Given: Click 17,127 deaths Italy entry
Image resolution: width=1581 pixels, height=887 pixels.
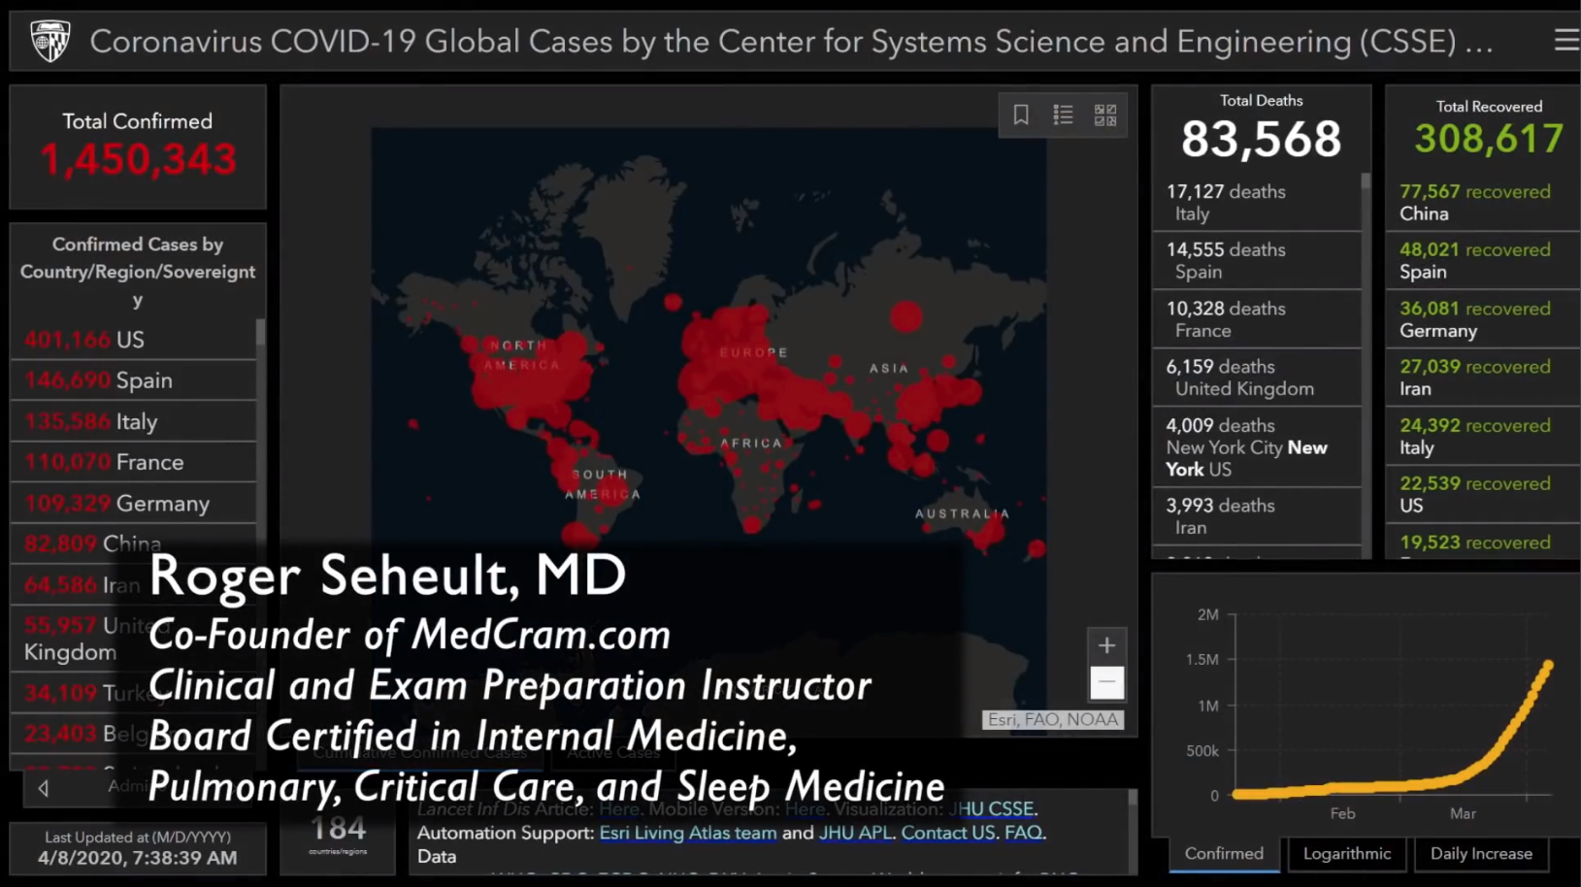Looking at the screenshot, I should pyautogui.click(x=1256, y=203).
